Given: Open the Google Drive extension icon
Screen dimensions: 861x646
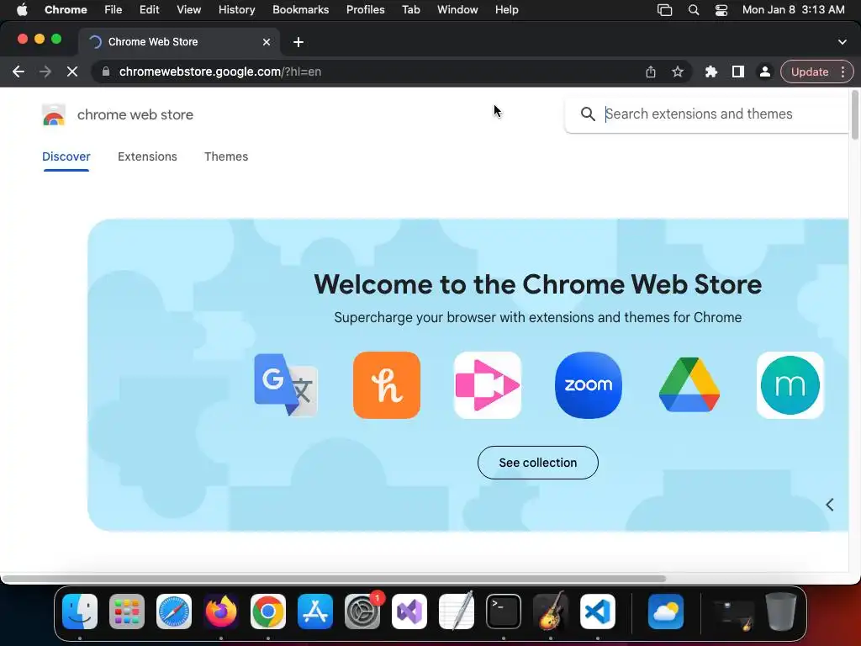Looking at the screenshot, I should [x=689, y=385].
